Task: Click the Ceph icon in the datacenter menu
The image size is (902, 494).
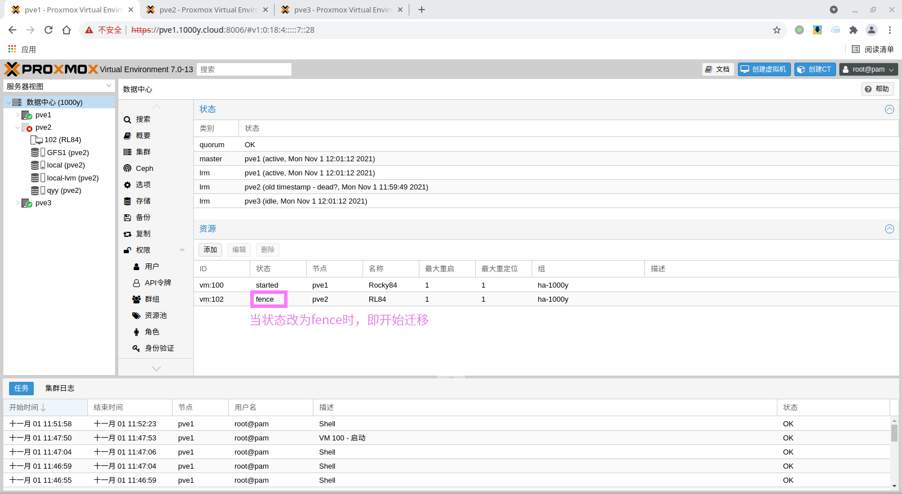Action: [127, 169]
